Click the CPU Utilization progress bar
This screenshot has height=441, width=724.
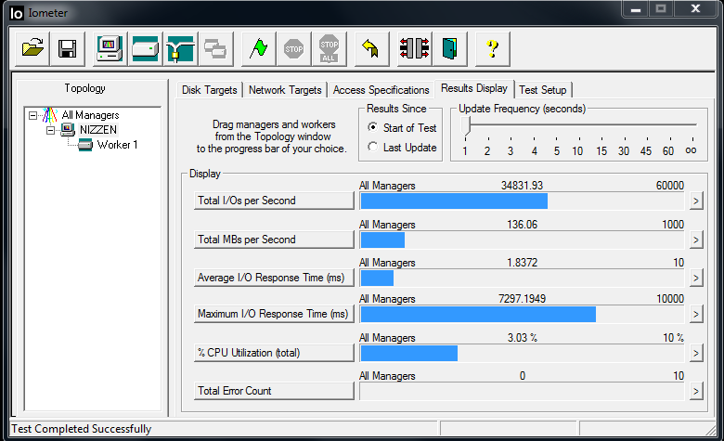[x=522, y=354]
